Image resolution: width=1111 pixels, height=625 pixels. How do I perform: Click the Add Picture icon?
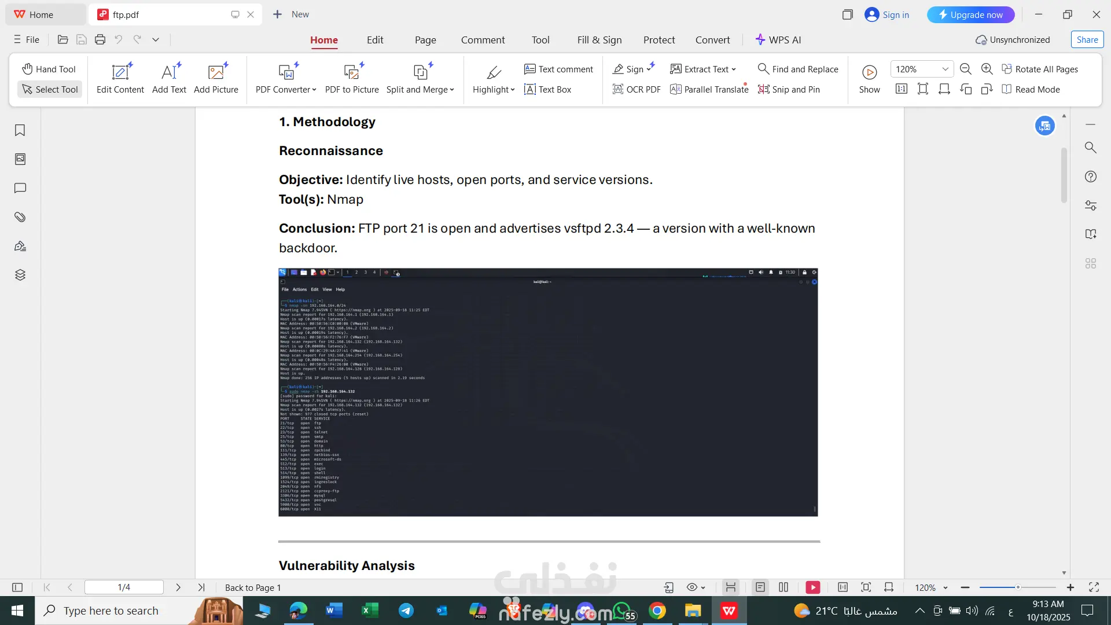[x=216, y=72]
